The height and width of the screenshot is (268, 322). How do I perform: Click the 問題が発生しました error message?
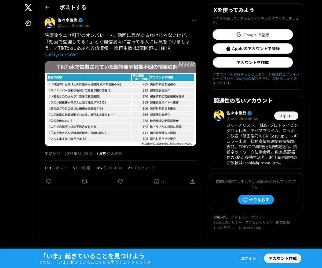(256, 184)
